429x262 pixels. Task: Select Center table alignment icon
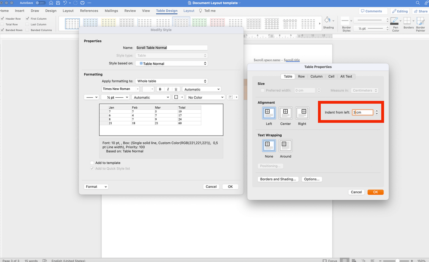286,113
